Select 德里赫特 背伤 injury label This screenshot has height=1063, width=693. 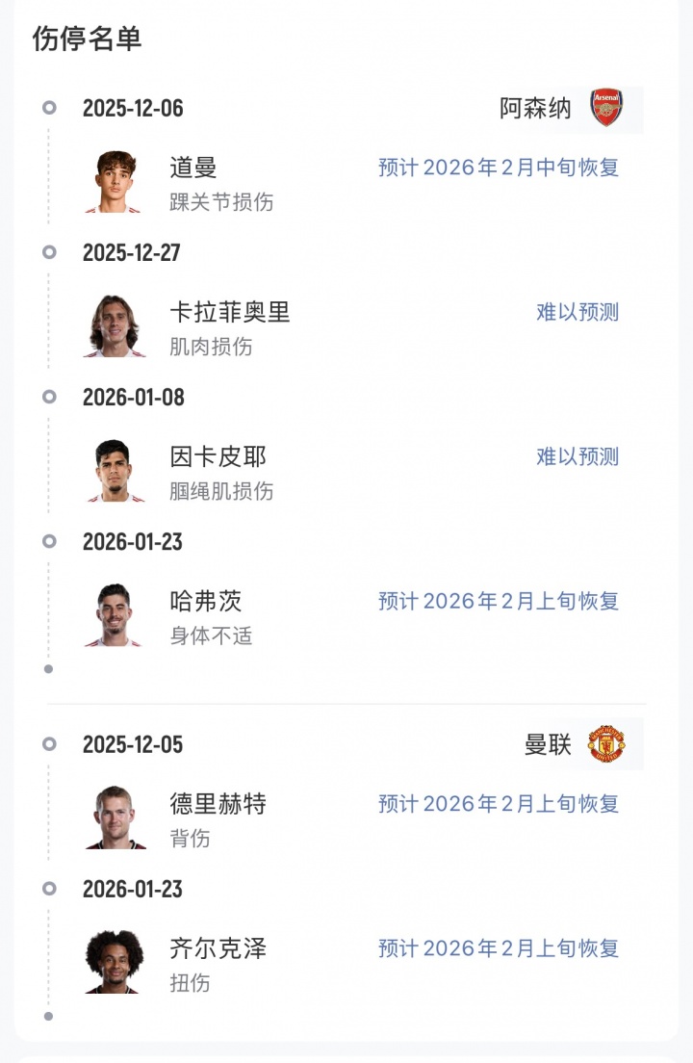tap(190, 839)
